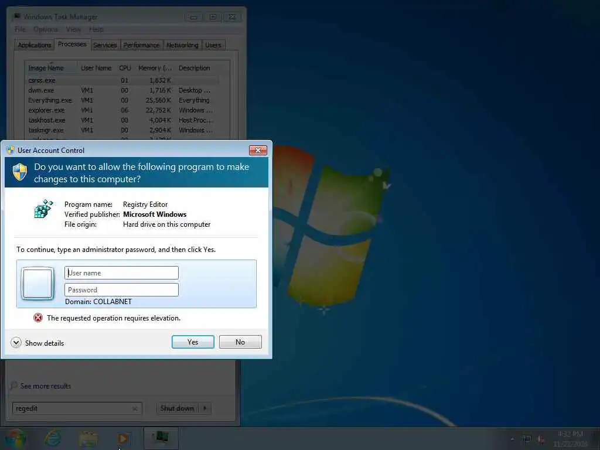600x450 pixels.
Task: Minimize the Task Manager window
Action: pos(193,17)
